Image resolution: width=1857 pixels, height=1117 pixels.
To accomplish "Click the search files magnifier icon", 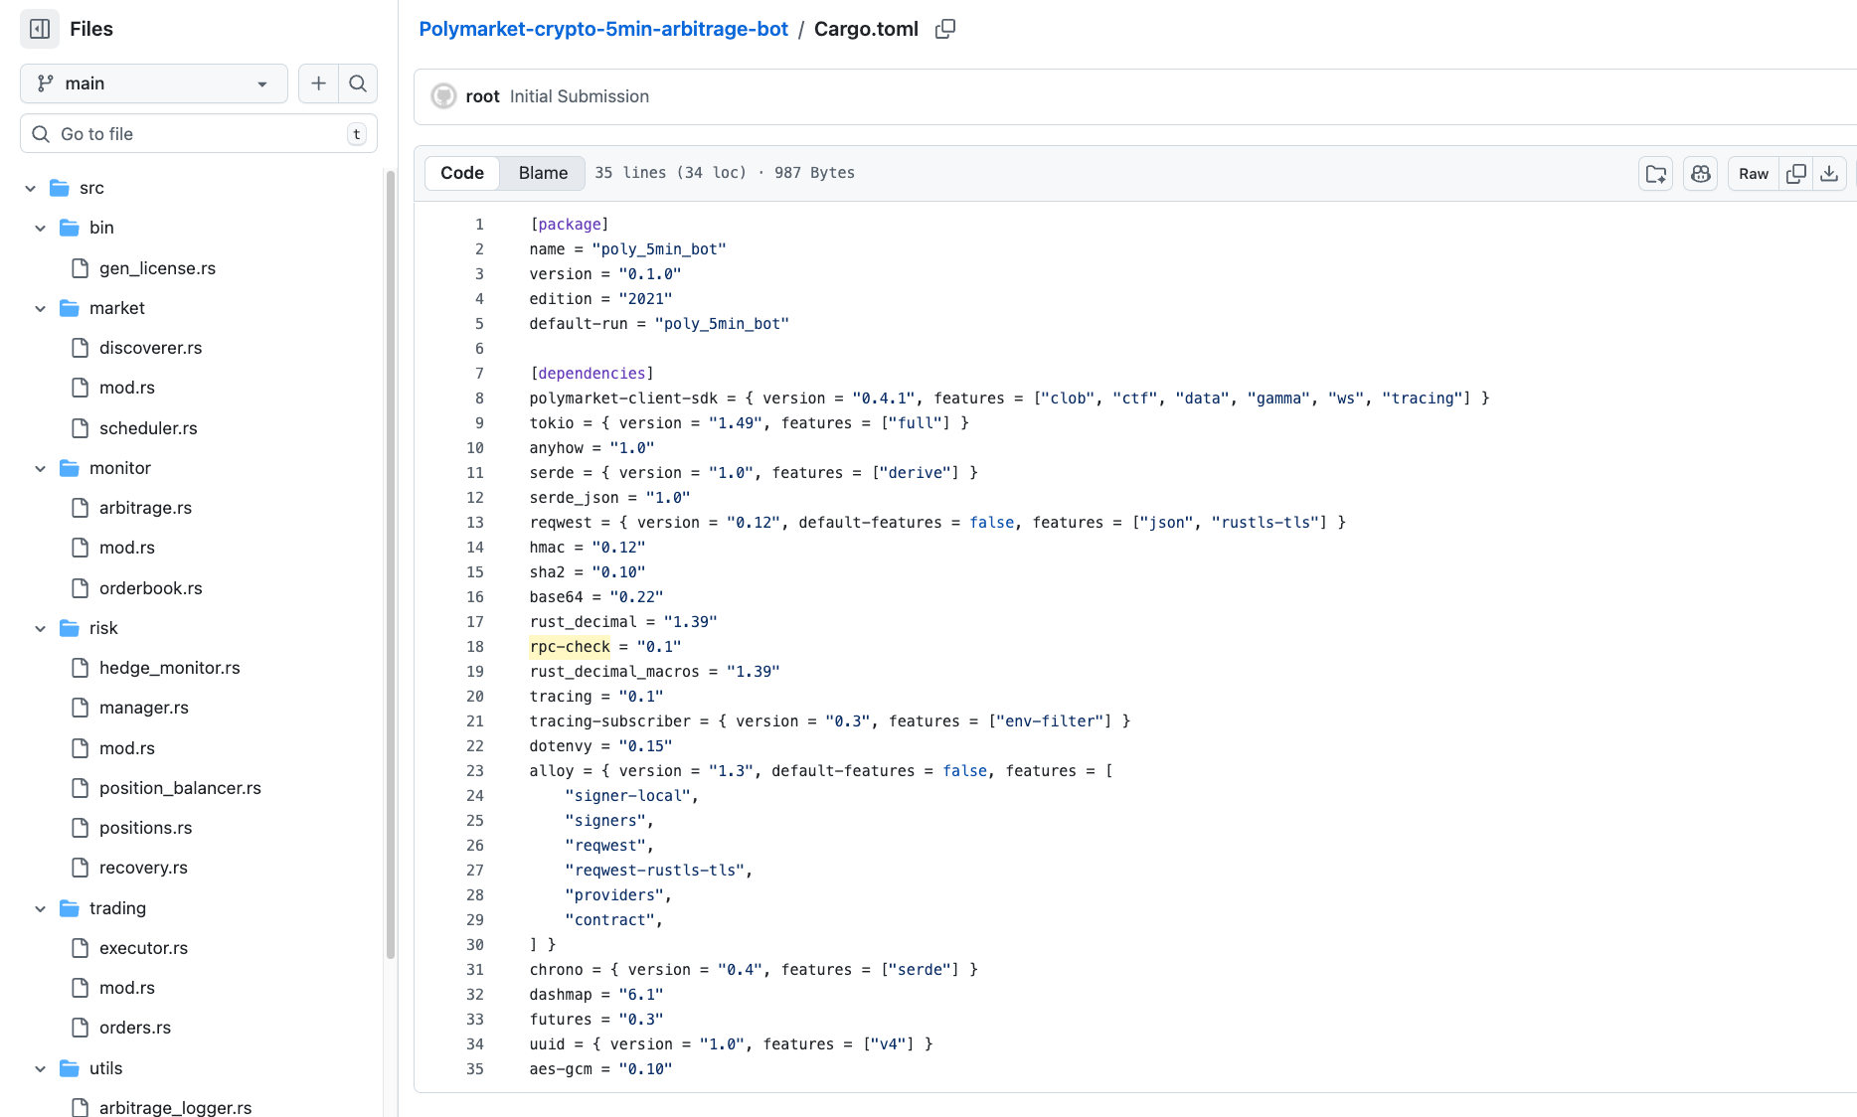I will coord(358,83).
